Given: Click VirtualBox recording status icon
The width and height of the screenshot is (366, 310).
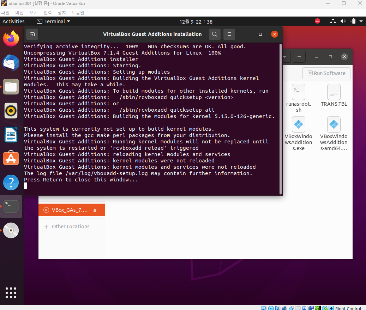Looking at the screenshot, I should coord(311,308).
